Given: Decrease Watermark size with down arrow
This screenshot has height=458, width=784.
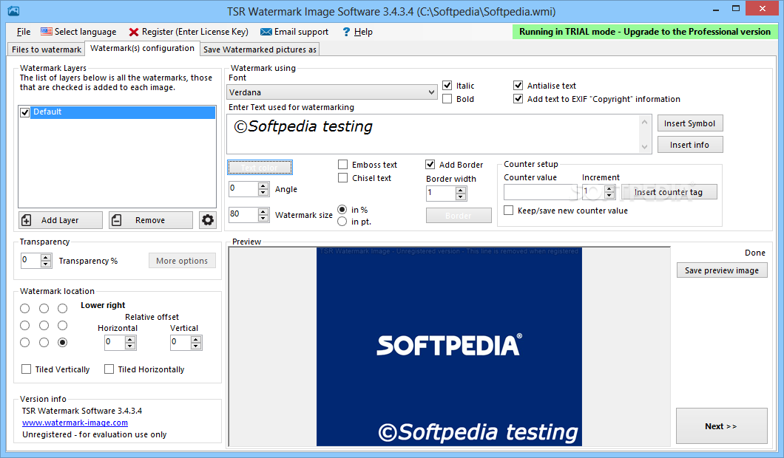Looking at the screenshot, I should [x=263, y=218].
